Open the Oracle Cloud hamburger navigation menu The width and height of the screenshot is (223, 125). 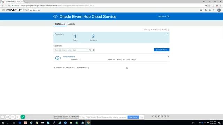(x=3, y=10)
